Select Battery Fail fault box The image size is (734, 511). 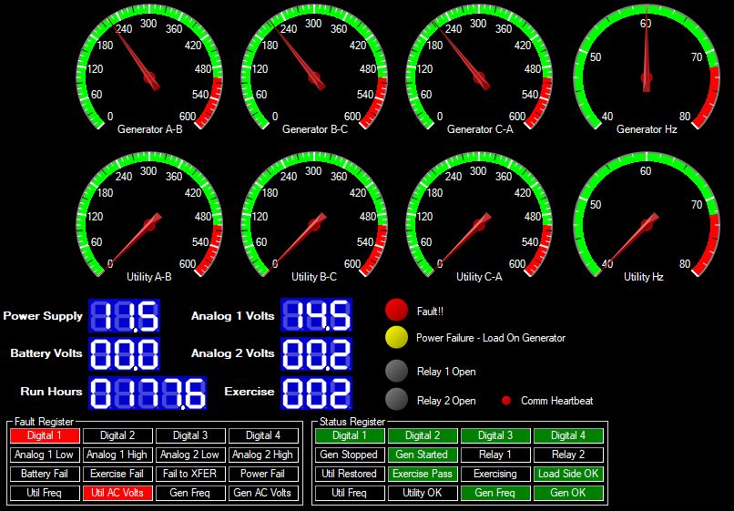point(46,474)
